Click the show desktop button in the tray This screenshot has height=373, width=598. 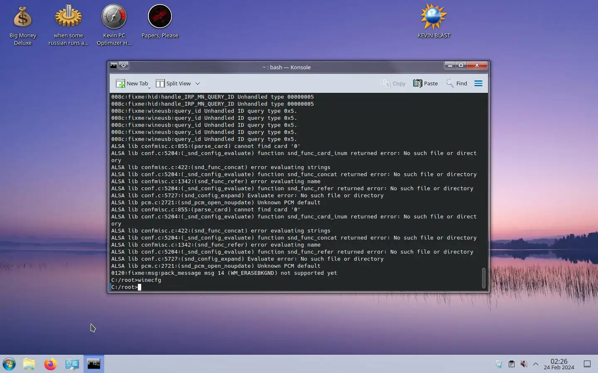tap(587, 364)
